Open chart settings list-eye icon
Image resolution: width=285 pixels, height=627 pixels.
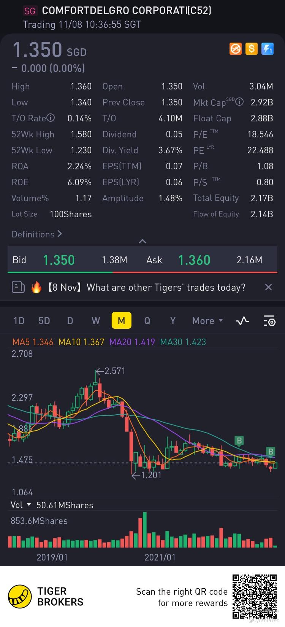269,321
